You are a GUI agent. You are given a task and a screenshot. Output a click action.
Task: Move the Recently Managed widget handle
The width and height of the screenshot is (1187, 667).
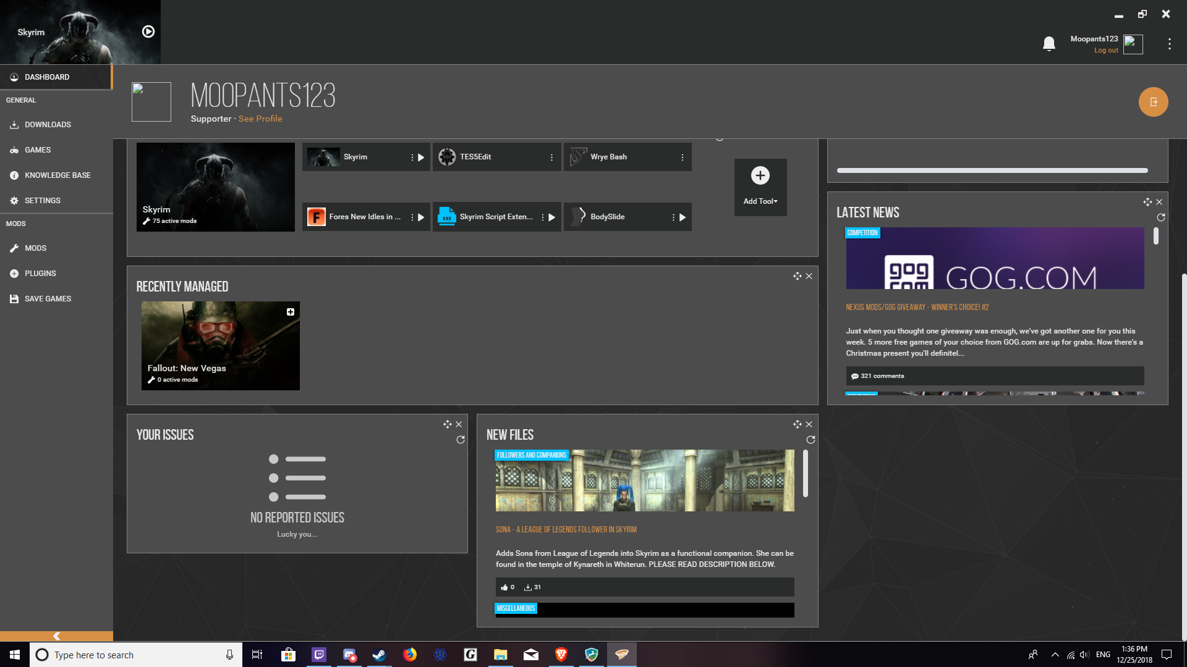click(x=797, y=276)
